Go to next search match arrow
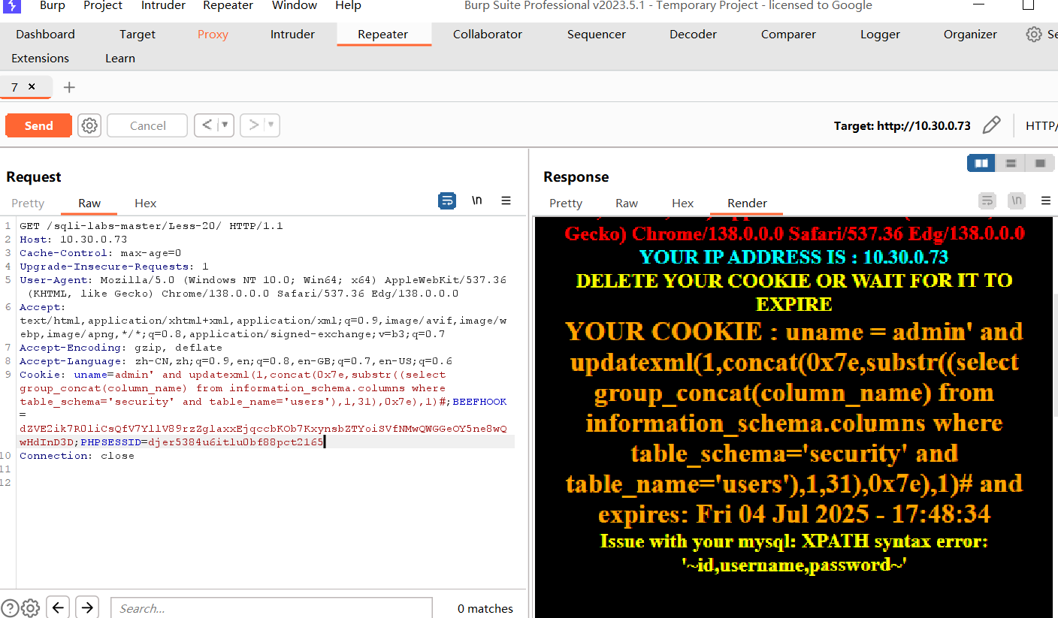 87,607
